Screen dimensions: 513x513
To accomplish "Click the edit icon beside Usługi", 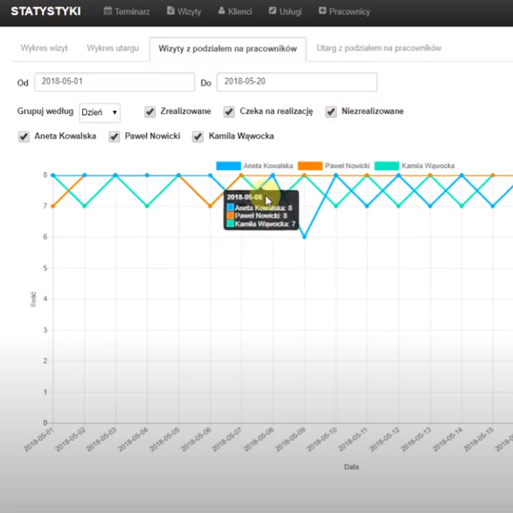I will tap(273, 11).
